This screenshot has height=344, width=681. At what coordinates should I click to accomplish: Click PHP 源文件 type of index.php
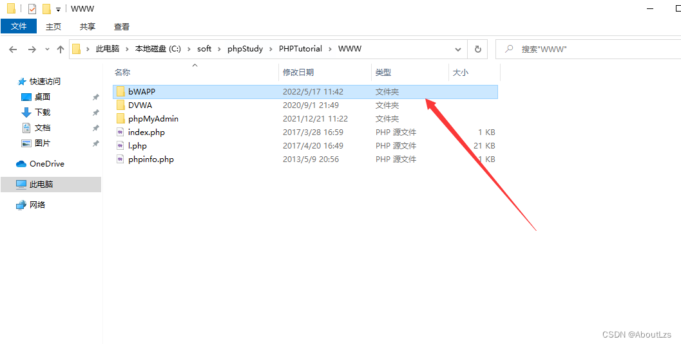coord(396,132)
